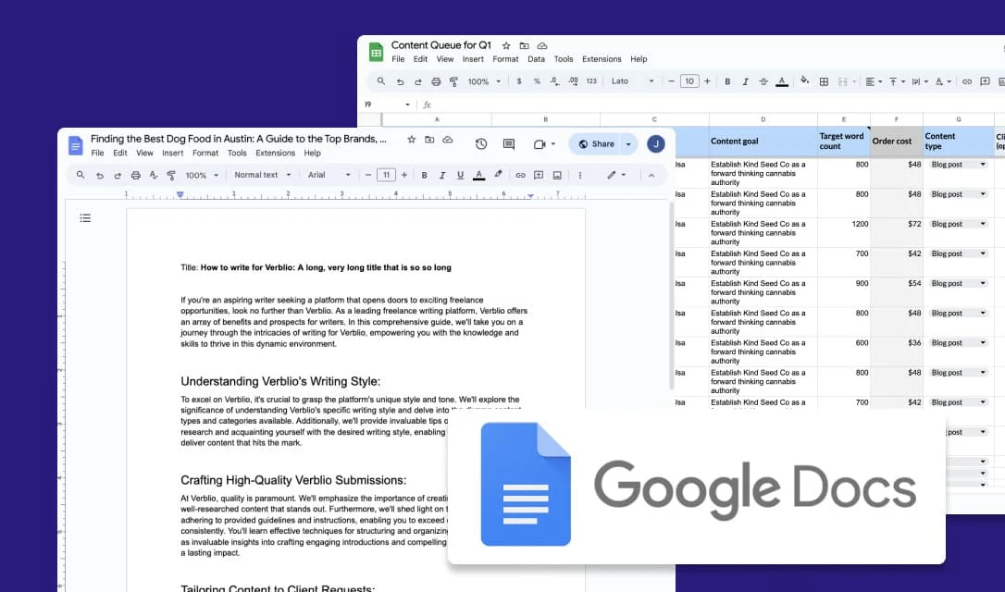Click the font size 11 field in Docs
The height and width of the screenshot is (592, 1005).
click(x=386, y=175)
